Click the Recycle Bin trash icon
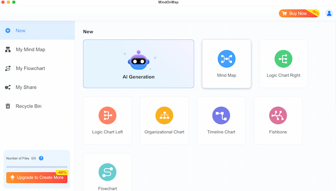This screenshot has width=336, height=191. [8, 106]
